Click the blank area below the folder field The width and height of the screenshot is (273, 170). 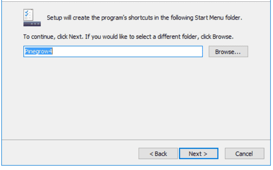click(x=136, y=98)
